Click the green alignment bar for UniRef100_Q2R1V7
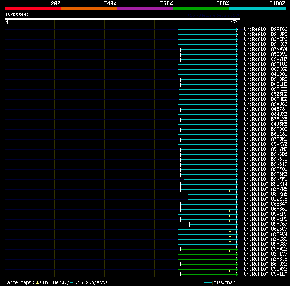290x286 pixels. 207,255
